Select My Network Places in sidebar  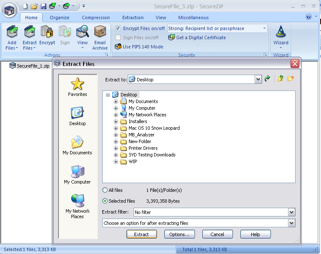[x=77, y=206]
